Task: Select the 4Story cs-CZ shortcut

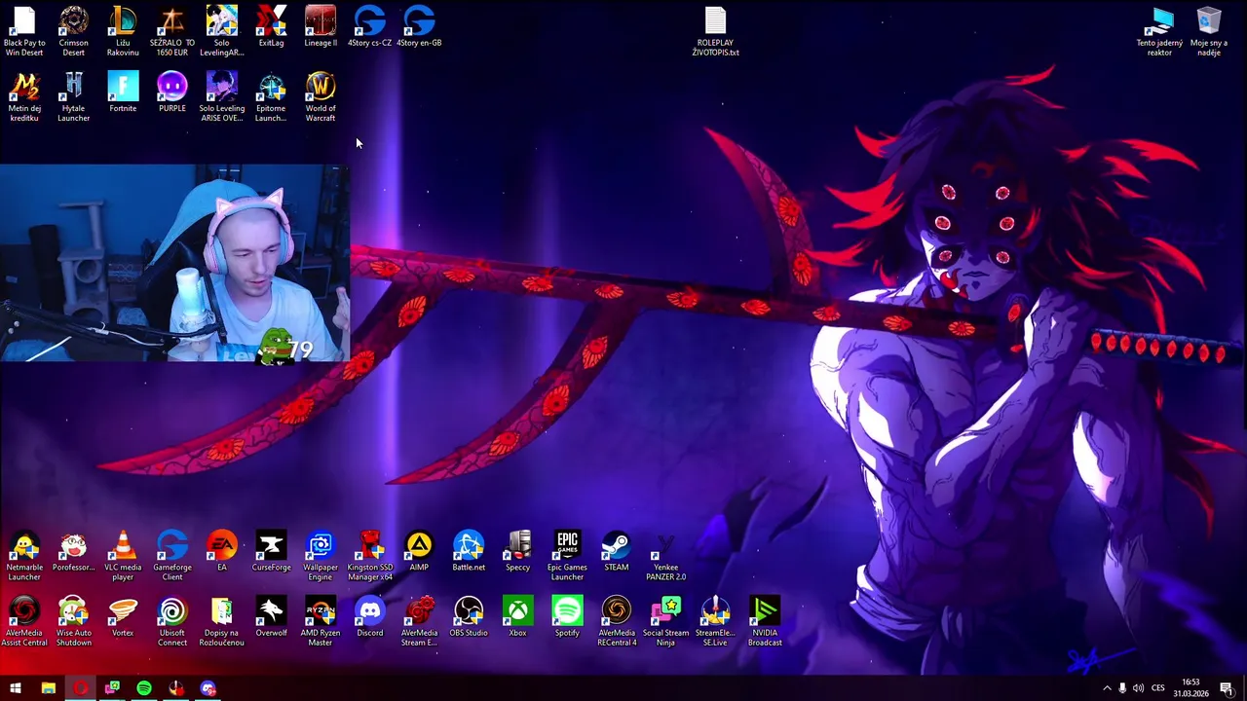Action: pyautogui.click(x=369, y=27)
